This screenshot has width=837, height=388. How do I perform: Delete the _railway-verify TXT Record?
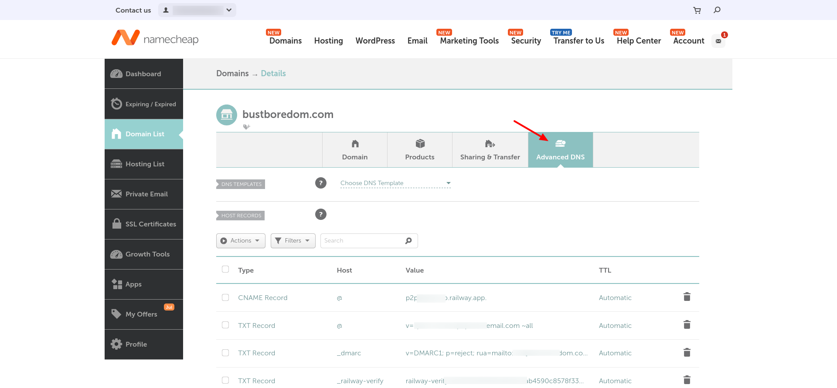click(x=687, y=380)
